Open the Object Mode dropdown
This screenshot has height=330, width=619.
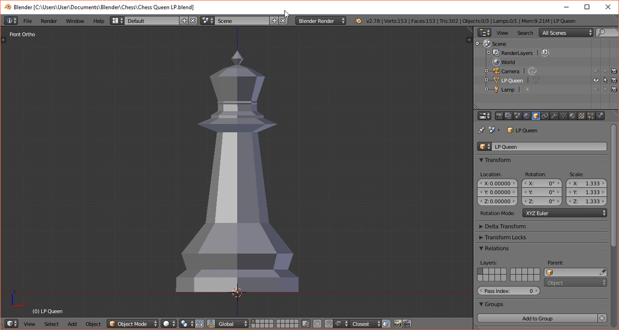132,324
